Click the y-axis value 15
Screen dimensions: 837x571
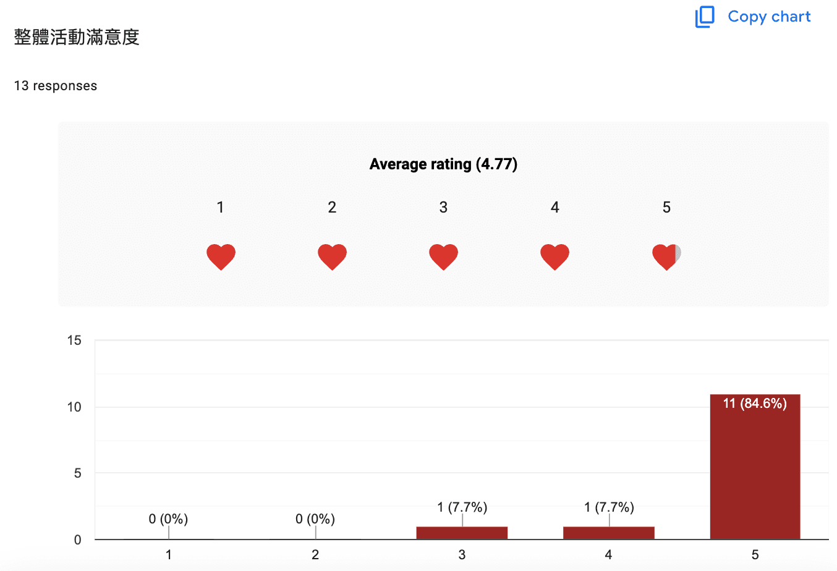point(74,340)
